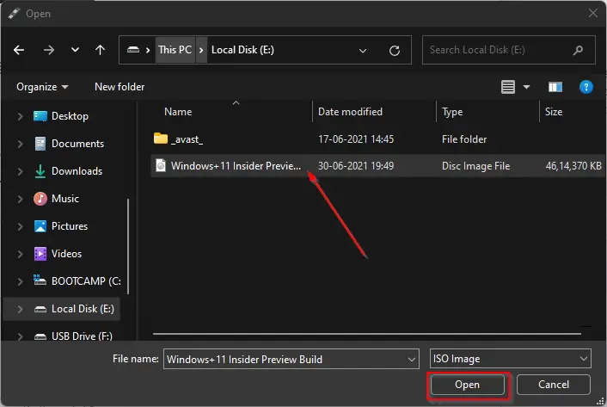Click the drive icon in address bar
This screenshot has width=607, height=407.
pos(133,50)
